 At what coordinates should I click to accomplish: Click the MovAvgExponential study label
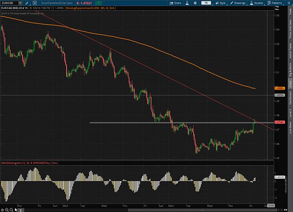click(87, 8)
